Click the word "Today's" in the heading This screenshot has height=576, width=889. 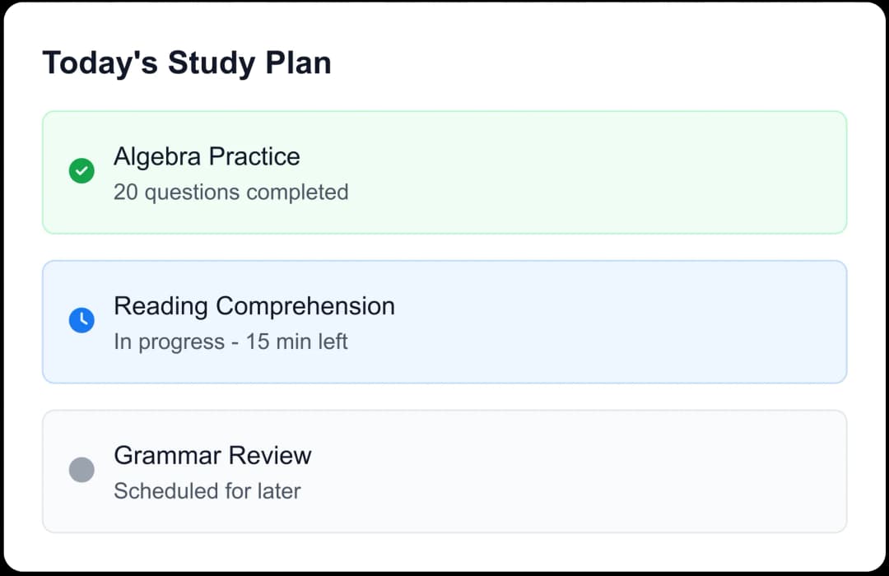click(x=100, y=63)
